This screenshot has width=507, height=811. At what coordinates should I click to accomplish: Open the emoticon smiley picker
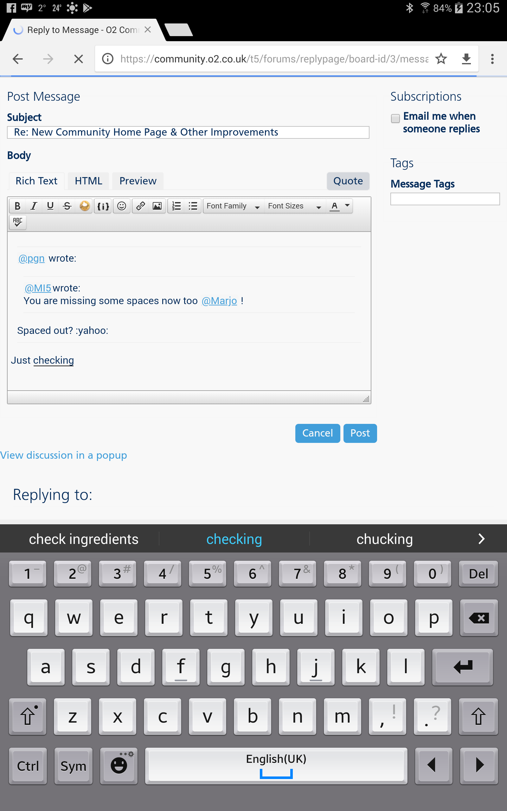coord(122,206)
